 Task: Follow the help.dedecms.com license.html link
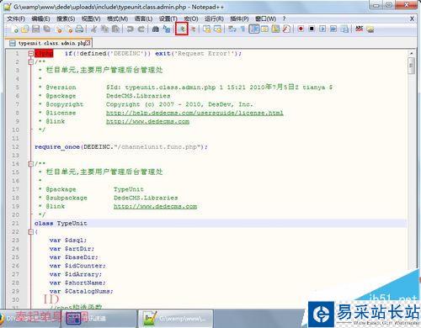pyautogui.click(x=195, y=113)
